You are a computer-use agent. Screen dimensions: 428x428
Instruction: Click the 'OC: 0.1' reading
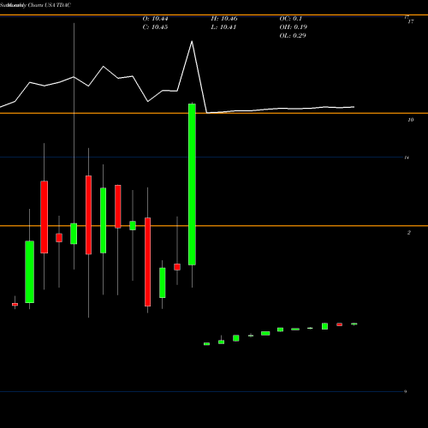coord(291,19)
